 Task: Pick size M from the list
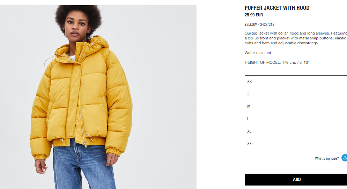pos(296,106)
